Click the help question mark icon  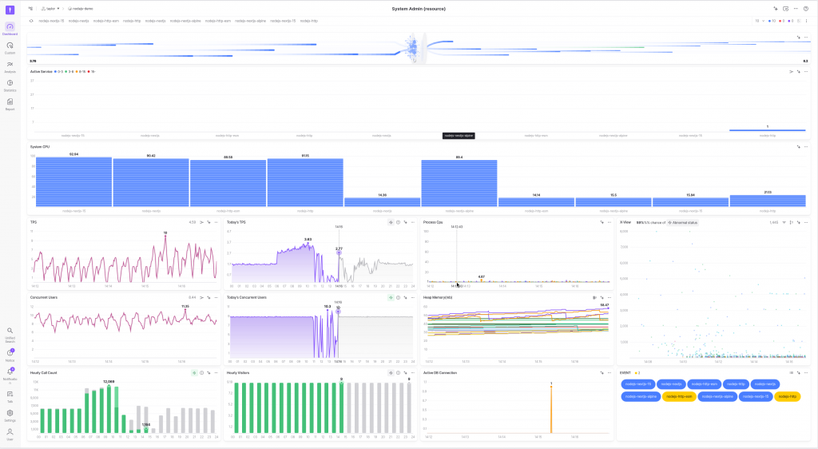(x=805, y=8)
